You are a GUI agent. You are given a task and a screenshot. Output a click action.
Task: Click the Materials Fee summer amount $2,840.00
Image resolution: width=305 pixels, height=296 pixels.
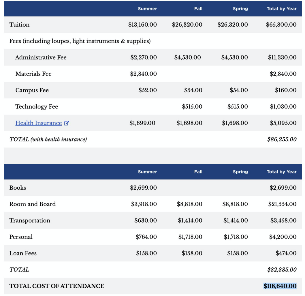point(143,74)
